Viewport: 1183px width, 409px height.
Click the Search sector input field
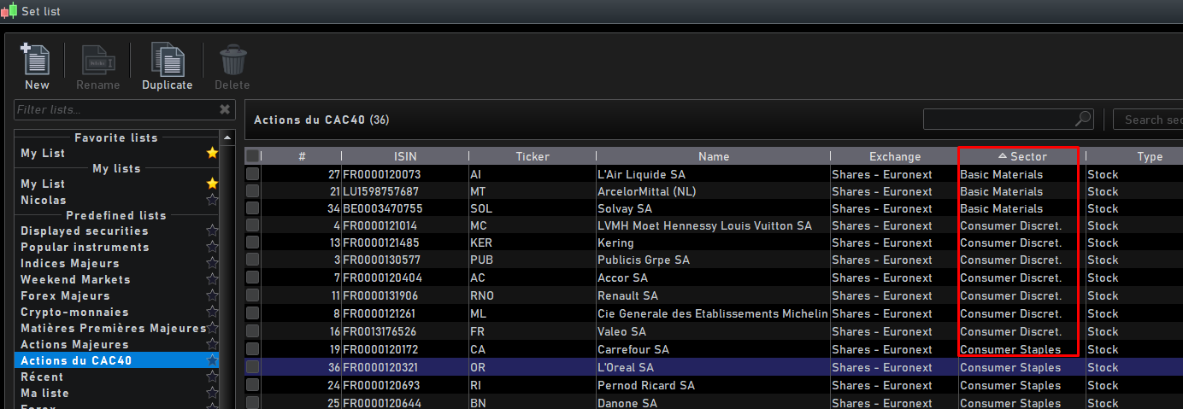[1148, 120]
